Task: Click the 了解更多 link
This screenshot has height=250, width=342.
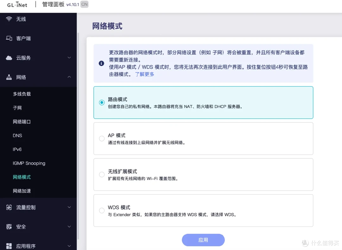Action: [x=145, y=74]
